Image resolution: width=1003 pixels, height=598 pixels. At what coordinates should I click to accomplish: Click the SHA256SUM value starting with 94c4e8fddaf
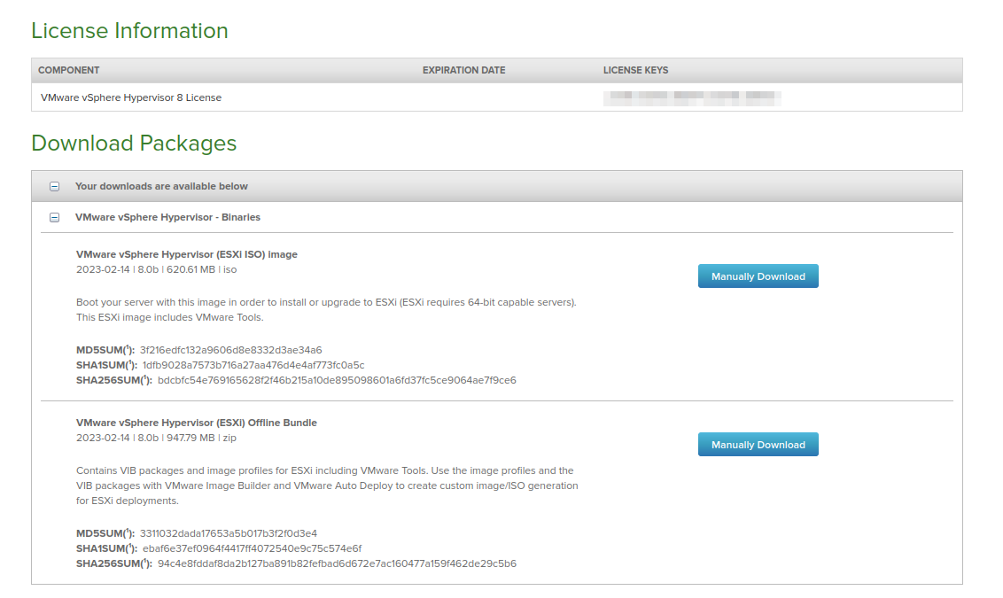337,564
